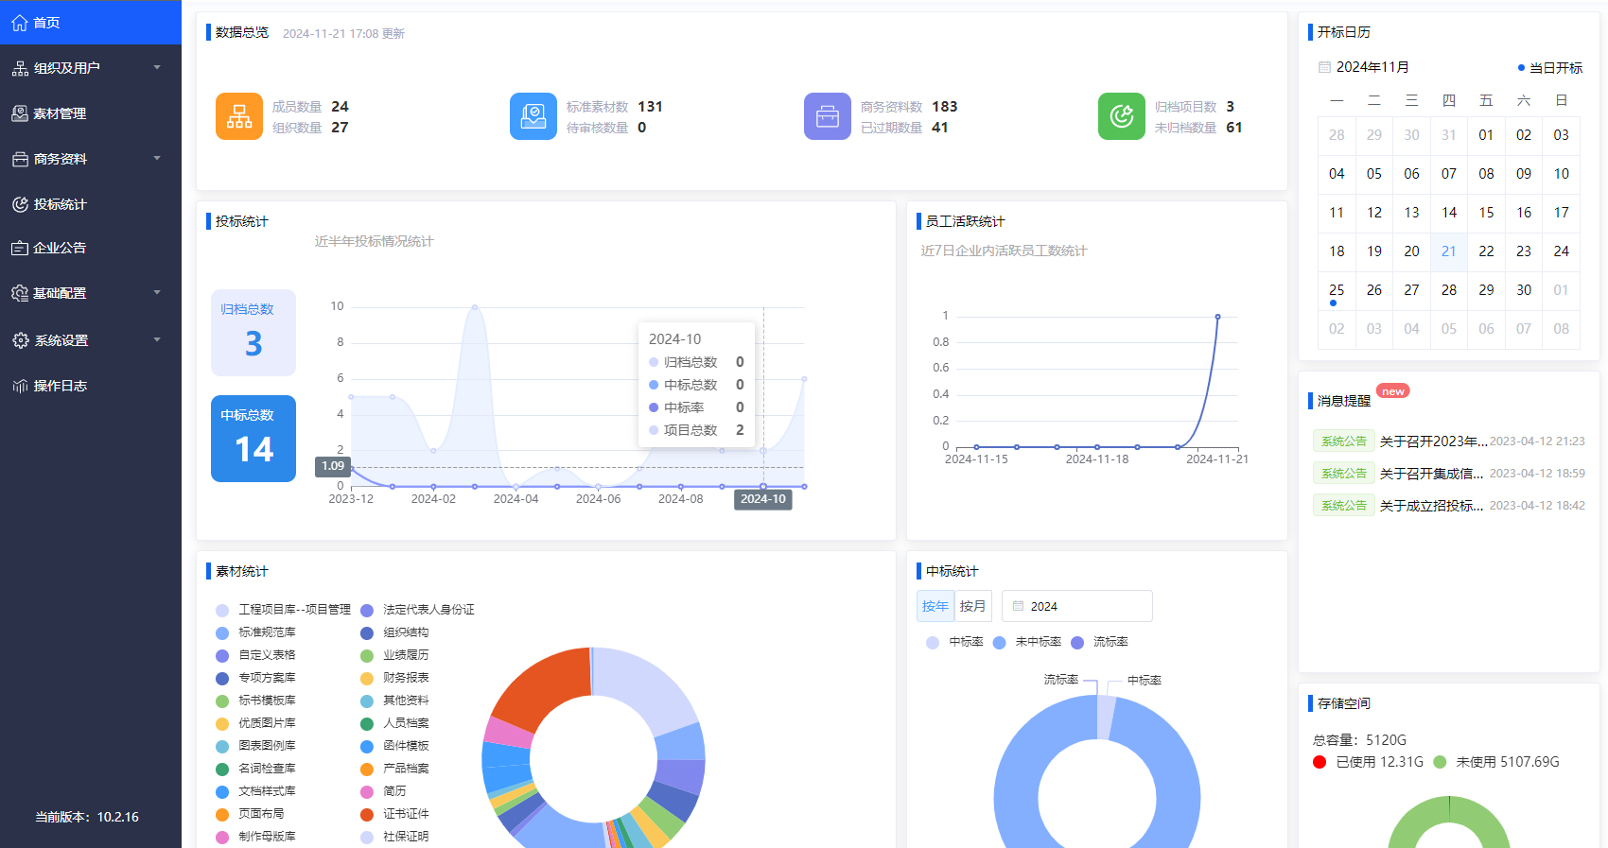This screenshot has width=1608, height=848.
Task: Toggle 人员档案 legend item
Action: [395, 723]
